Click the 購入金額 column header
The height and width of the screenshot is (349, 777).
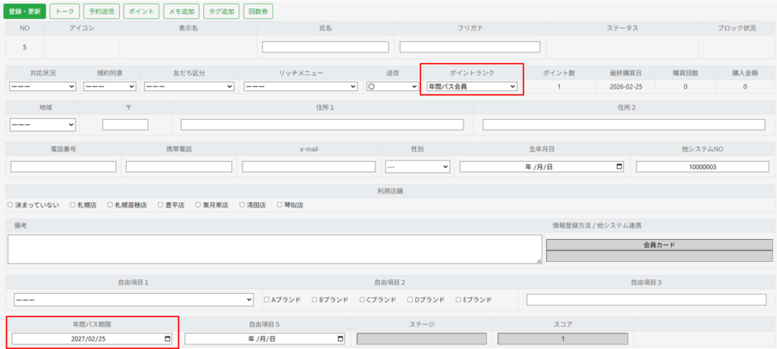click(x=745, y=73)
